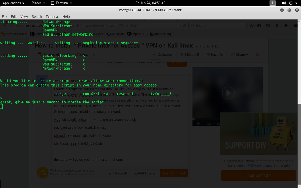Viewport: 301px width, 188px height.
Task: Click the browser bookmark star icon
Action: click(x=252, y=26)
